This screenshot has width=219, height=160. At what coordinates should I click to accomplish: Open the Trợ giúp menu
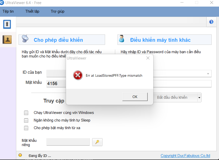(x=58, y=11)
